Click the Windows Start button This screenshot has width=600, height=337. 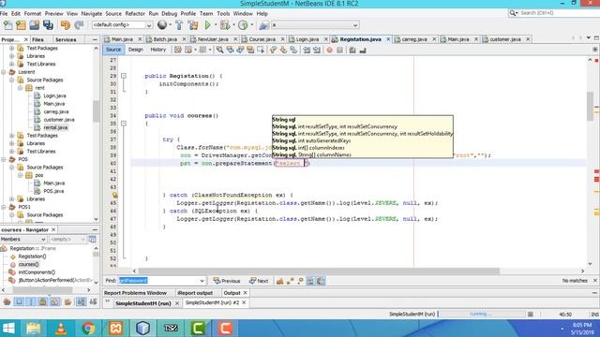(8, 329)
